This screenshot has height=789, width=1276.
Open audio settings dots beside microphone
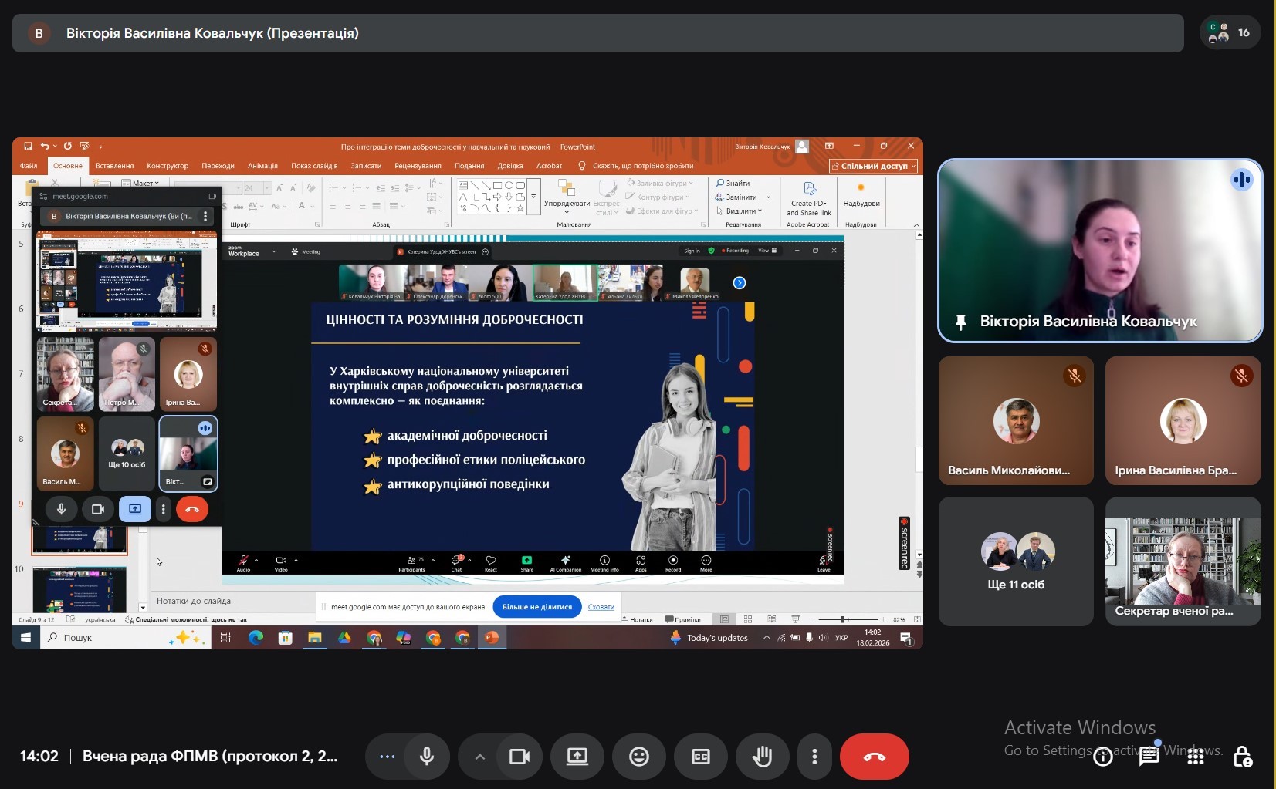[387, 757]
